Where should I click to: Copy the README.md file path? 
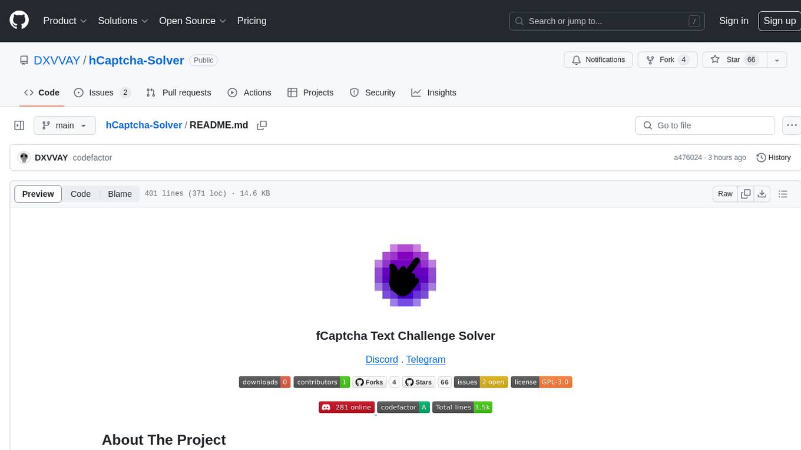(262, 125)
